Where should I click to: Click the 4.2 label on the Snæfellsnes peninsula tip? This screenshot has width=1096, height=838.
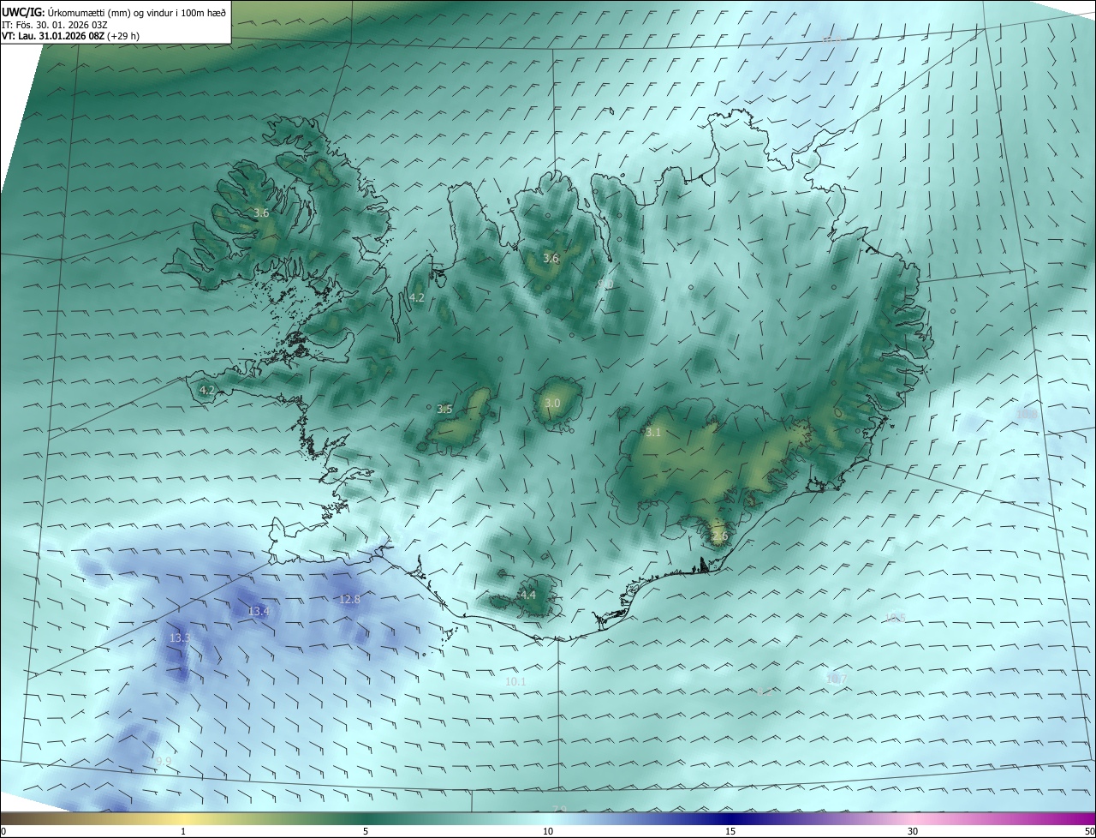(x=207, y=390)
